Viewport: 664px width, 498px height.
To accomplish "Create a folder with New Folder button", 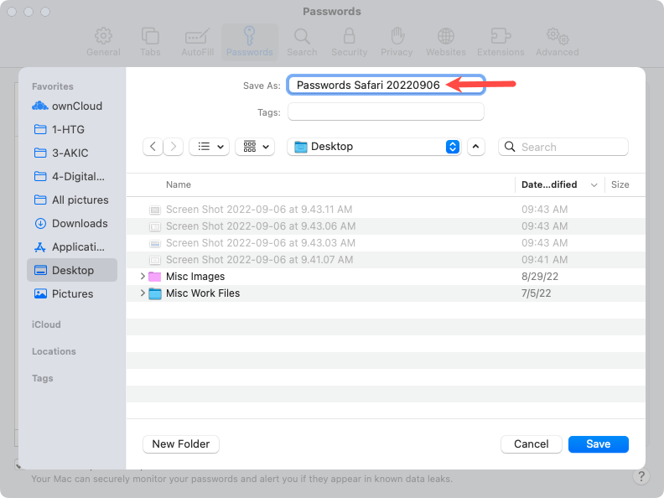I will (x=181, y=444).
